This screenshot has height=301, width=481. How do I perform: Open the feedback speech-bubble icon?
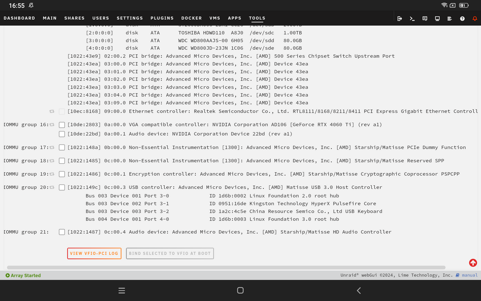point(425,18)
